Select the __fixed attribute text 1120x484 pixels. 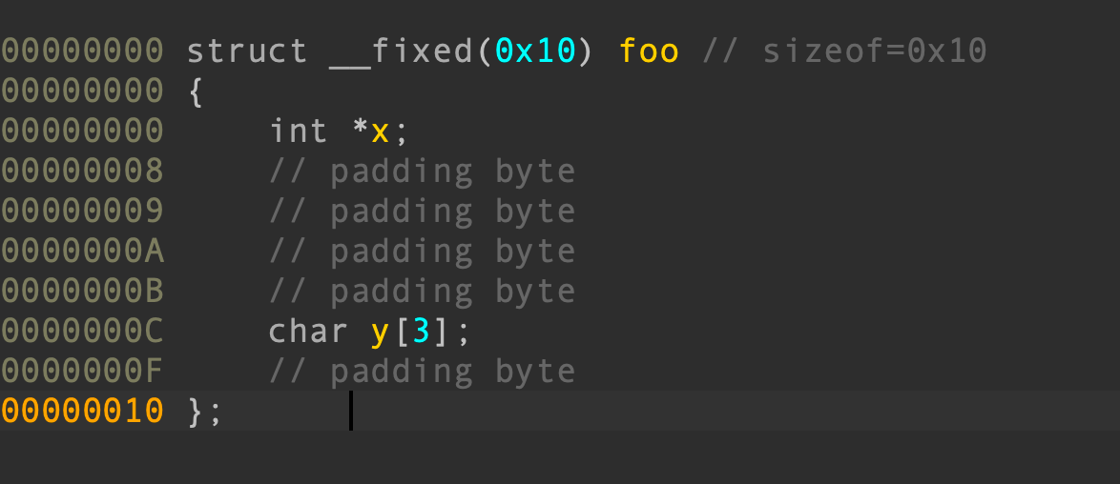click(402, 50)
